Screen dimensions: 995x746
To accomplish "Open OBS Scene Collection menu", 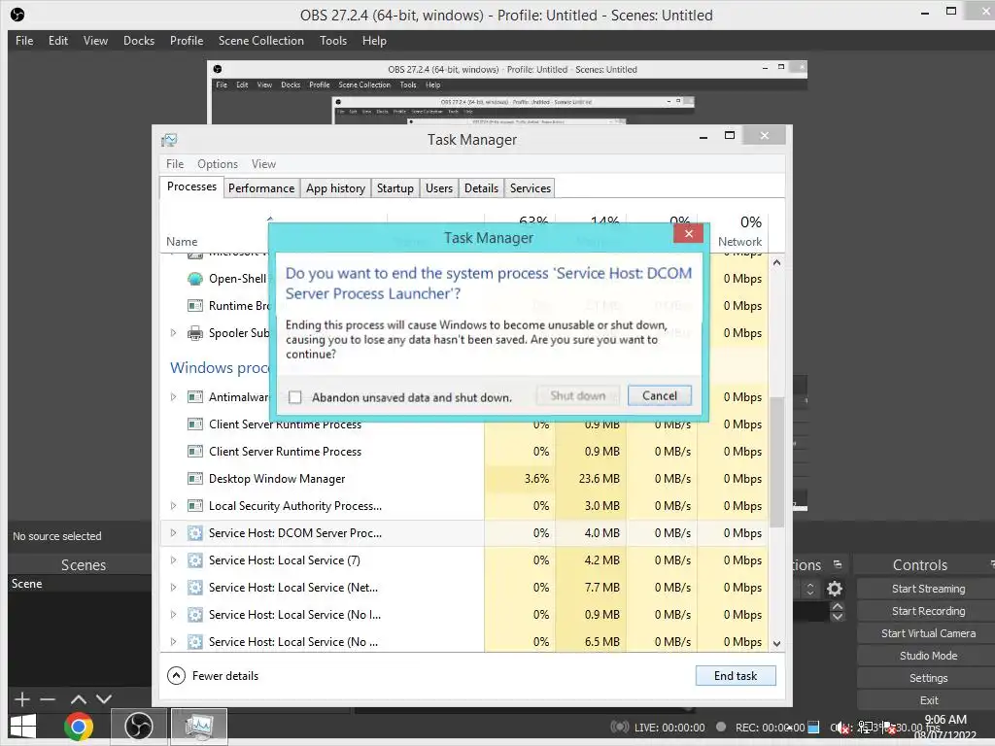I will point(260,41).
